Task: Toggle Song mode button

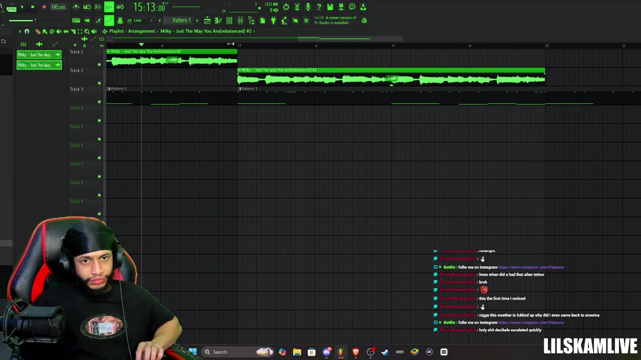Action: pos(12,9)
